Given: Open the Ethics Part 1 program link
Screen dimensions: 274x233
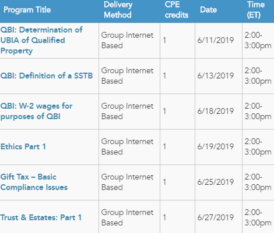Looking at the screenshot, I should tap(23, 146).
